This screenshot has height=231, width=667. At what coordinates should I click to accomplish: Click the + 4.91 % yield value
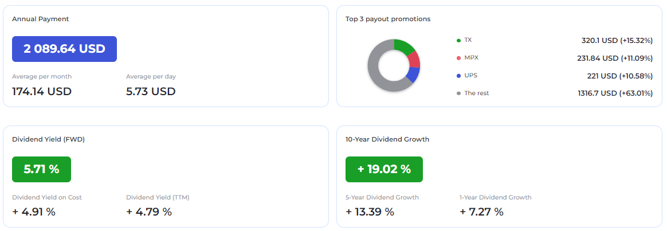[x=34, y=212]
